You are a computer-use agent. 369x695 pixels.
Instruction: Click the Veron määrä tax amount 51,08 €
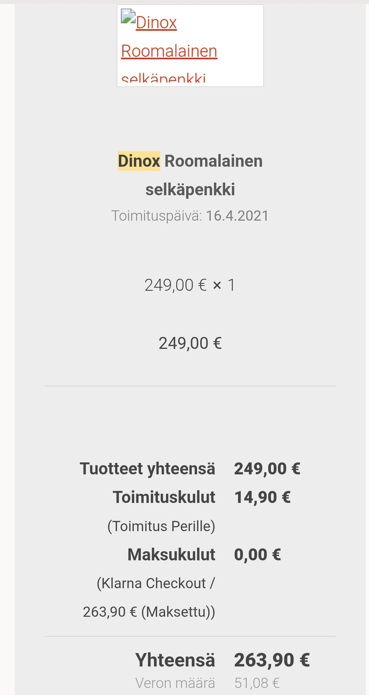point(257,683)
